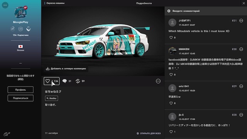Click the minus icon on comment #30
Image resolution: width=247 pixels, height=139 pixels.
point(241,49)
